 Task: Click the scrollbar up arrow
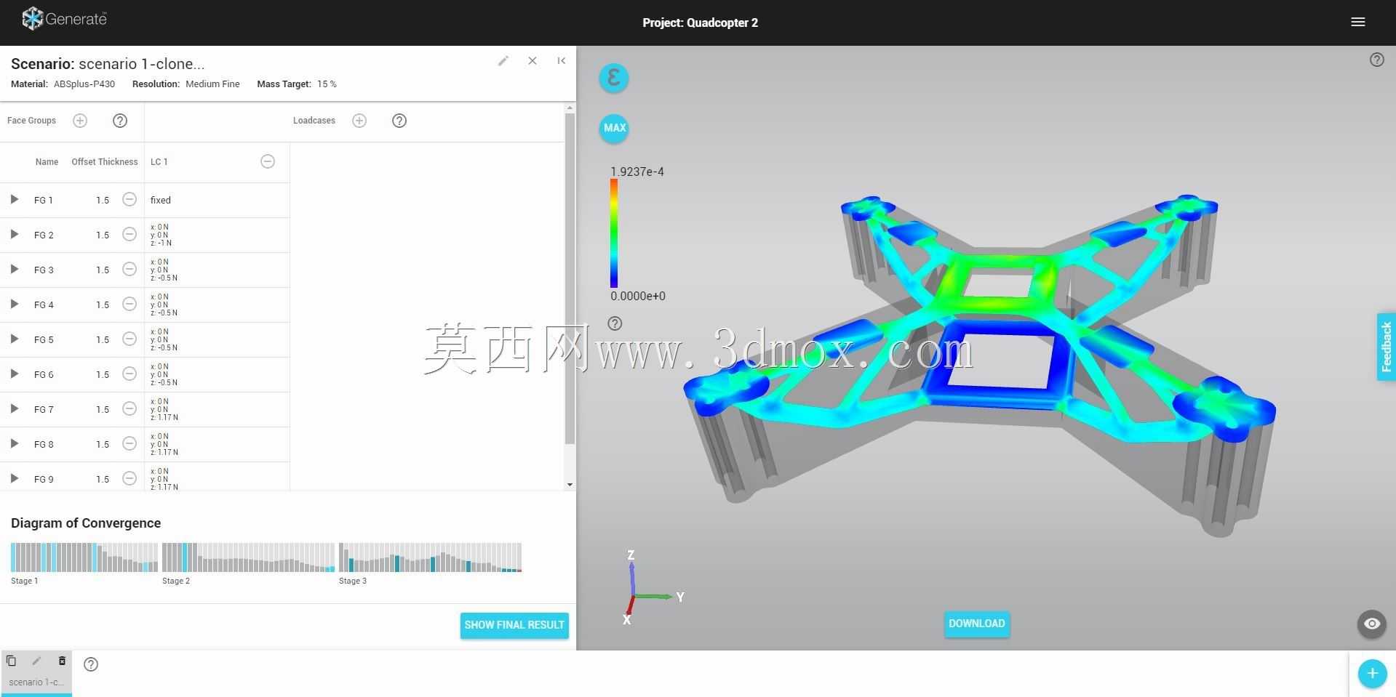570,108
